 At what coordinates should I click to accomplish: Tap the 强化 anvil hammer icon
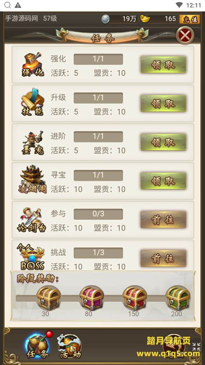32,65
